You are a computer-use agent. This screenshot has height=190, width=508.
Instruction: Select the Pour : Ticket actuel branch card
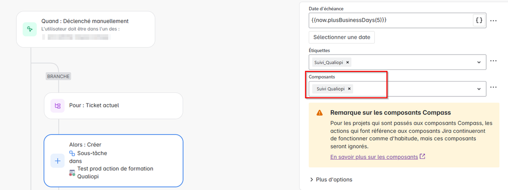[x=113, y=106]
